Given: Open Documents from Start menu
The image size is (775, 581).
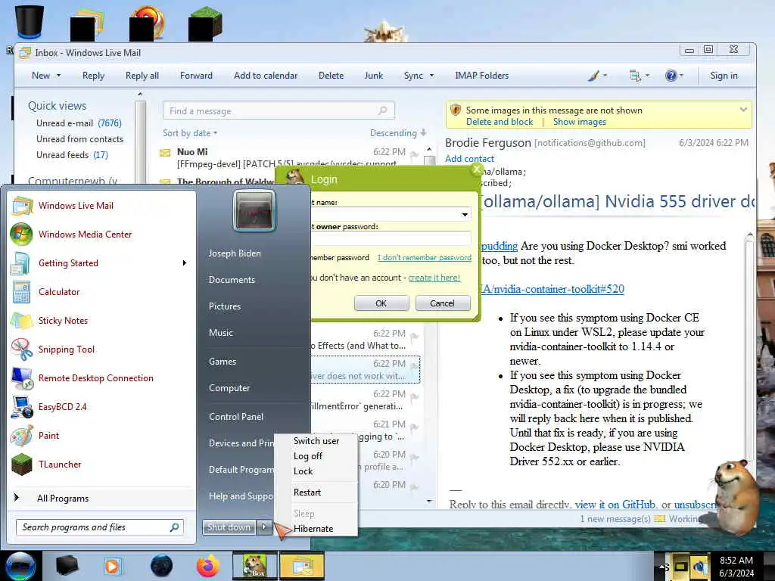Looking at the screenshot, I should coord(232,280).
